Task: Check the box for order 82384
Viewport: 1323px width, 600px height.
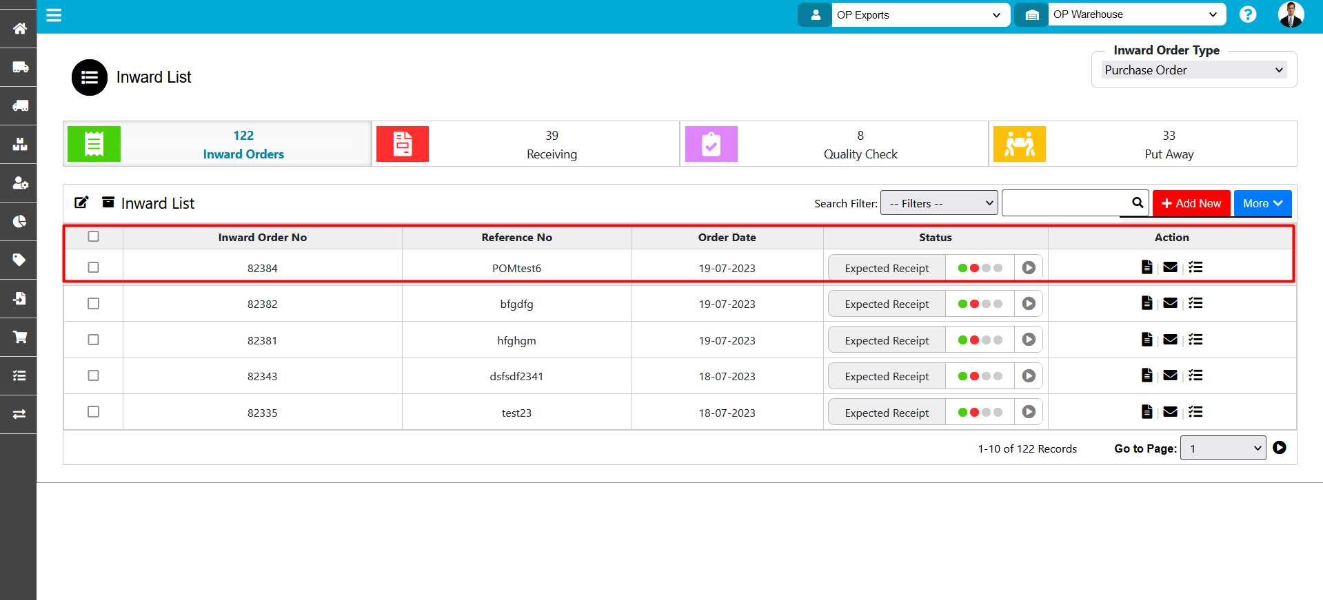Action: (x=94, y=267)
